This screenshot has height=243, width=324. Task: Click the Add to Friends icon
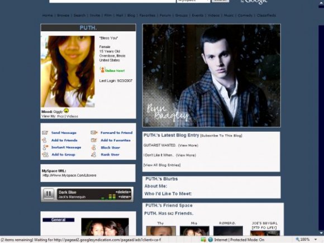click(x=45, y=140)
